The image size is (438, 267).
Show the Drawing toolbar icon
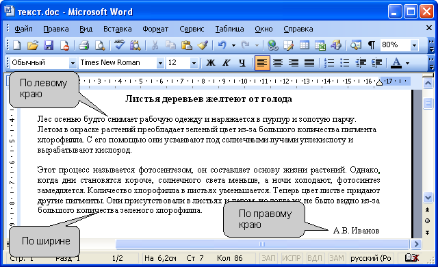pyautogui.click(x=336, y=45)
